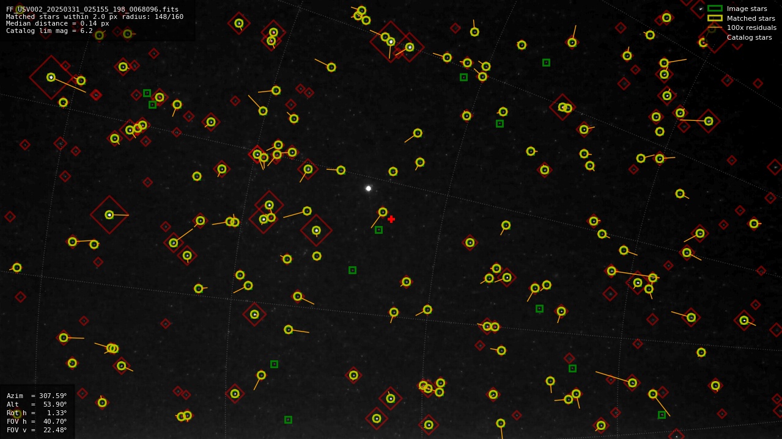
Task: Click the 'Alt = 53.90°' readout
Action: point(37,404)
